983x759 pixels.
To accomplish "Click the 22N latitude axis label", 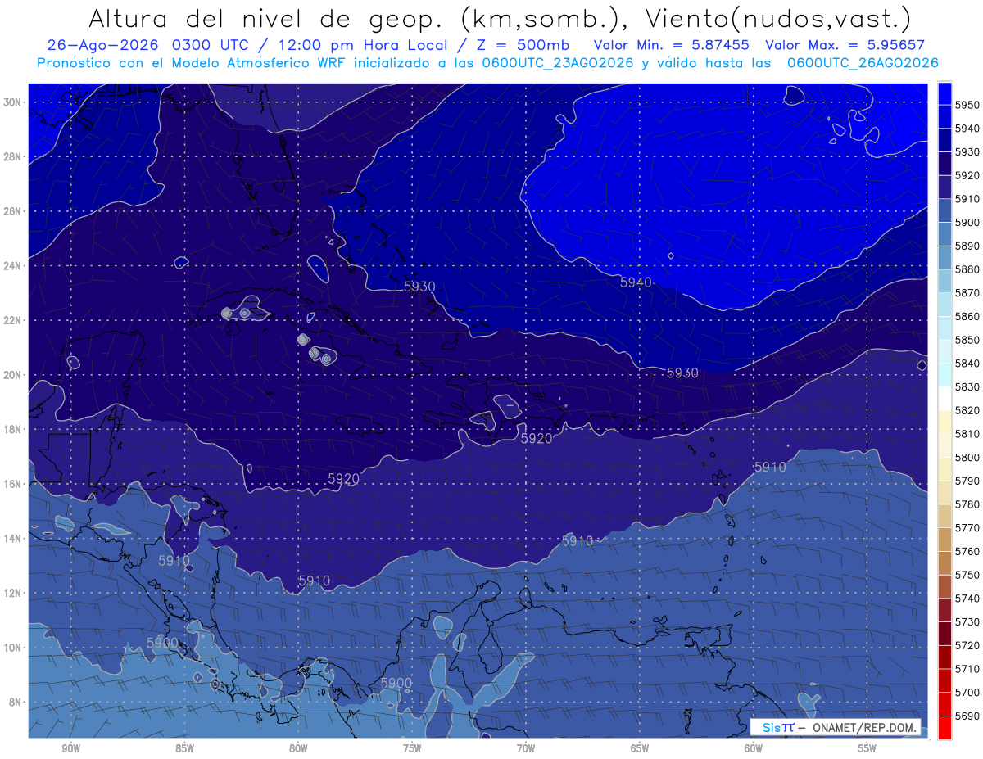I will click(x=12, y=320).
